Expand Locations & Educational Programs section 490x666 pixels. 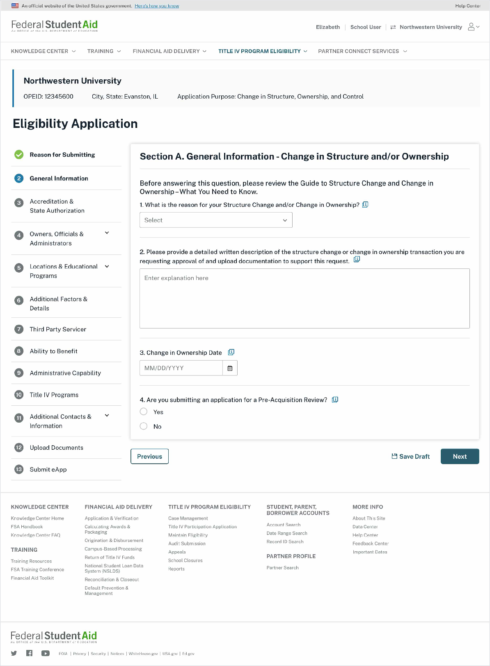click(x=107, y=266)
